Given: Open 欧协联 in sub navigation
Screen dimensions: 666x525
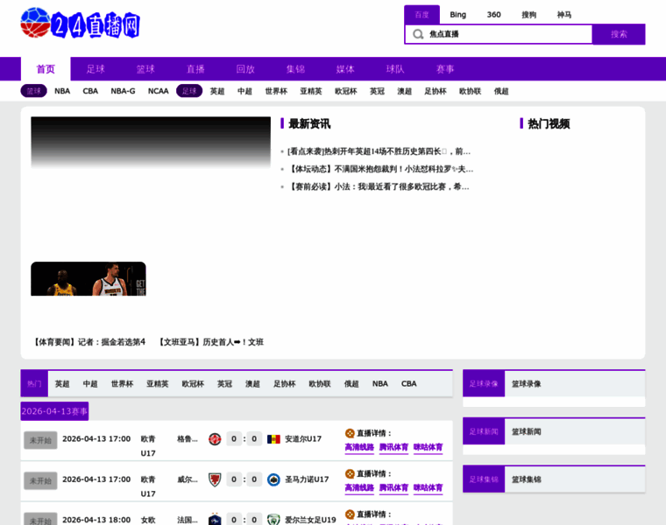Looking at the screenshot, I should (x=470, y=91).
